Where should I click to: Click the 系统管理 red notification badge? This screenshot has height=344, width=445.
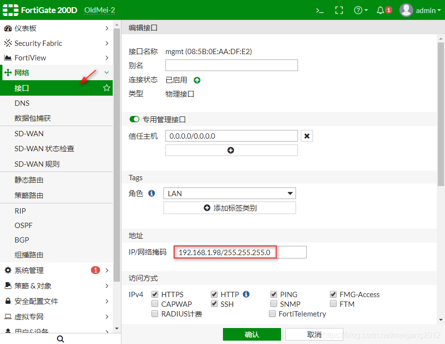click(95, 270)
